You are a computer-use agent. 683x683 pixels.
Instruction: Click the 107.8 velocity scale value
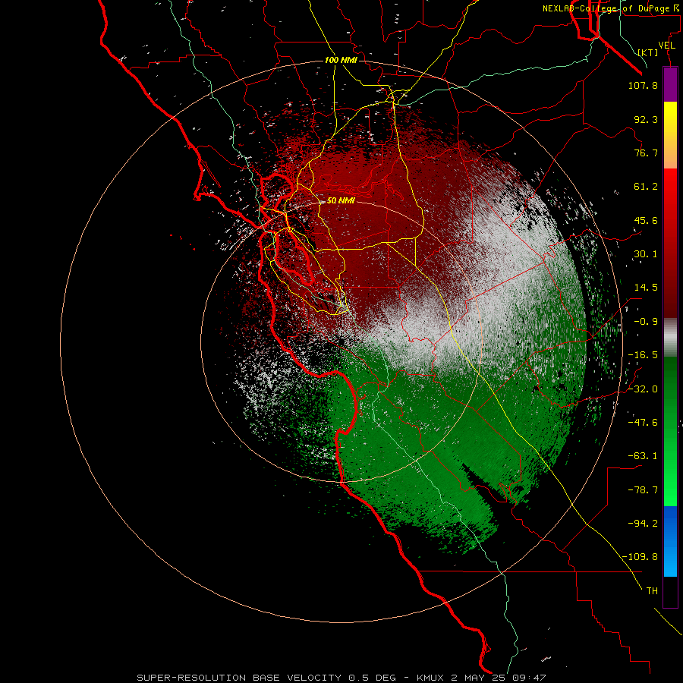(643, 85)
